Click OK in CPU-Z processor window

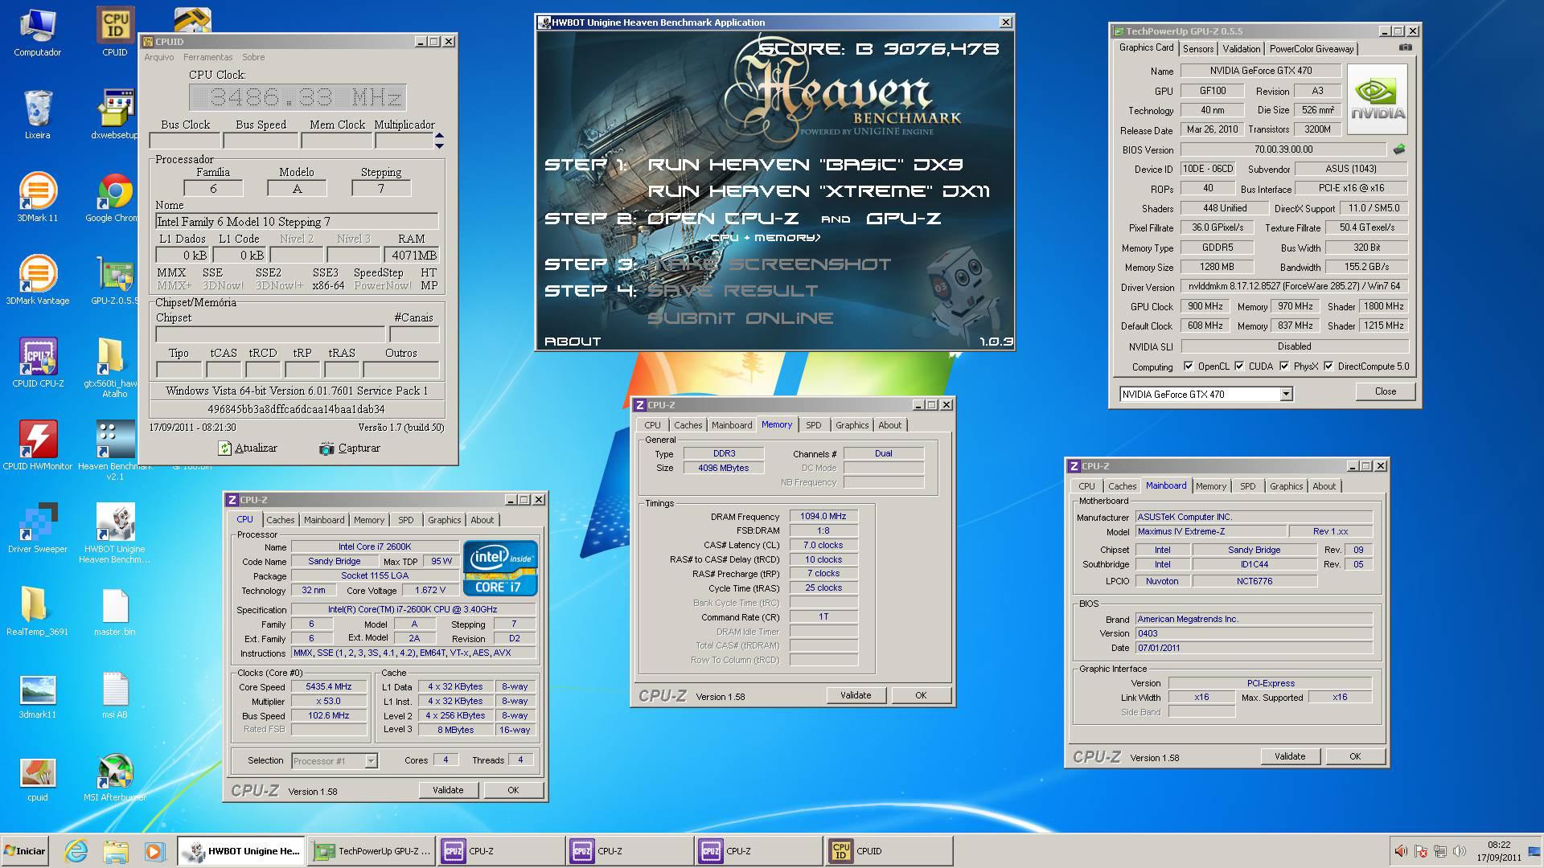[x=512, y=790]
